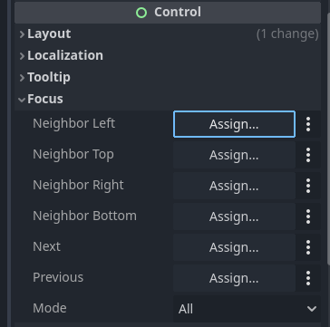Open three-dot menu for Neighbor Left
This screenshot has height=327, width=330.
(308, 124)
